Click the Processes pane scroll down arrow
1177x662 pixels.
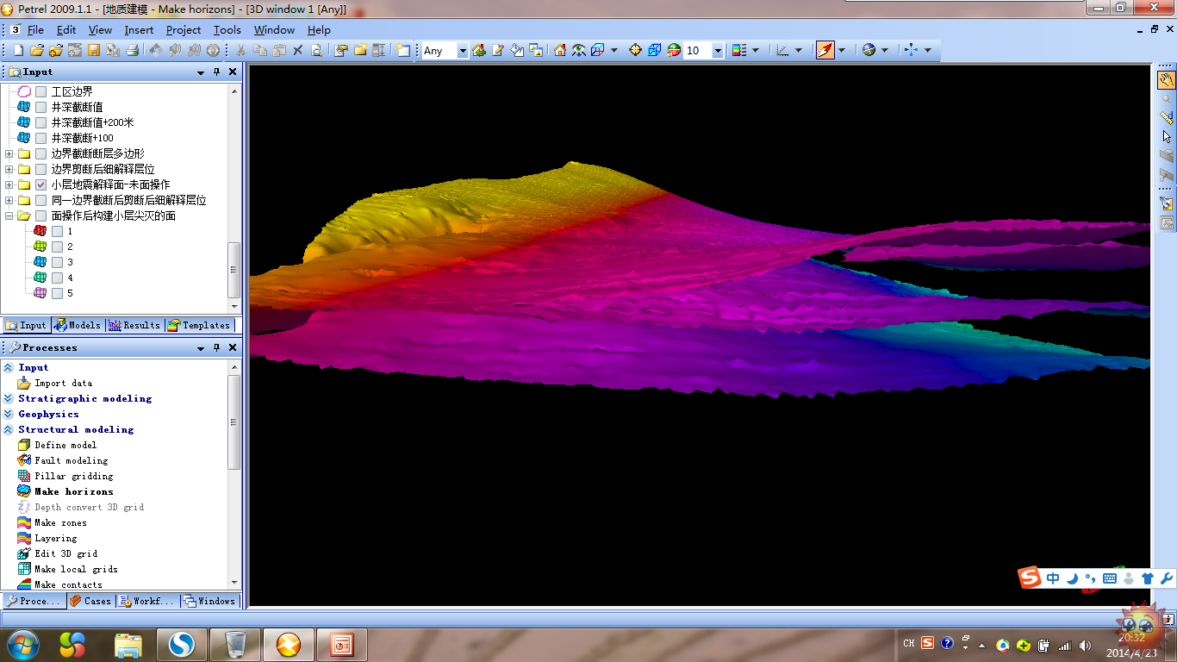(x=234, y=584)
